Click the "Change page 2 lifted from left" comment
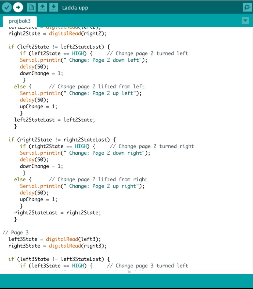253x289 pixels. [97, 87]
